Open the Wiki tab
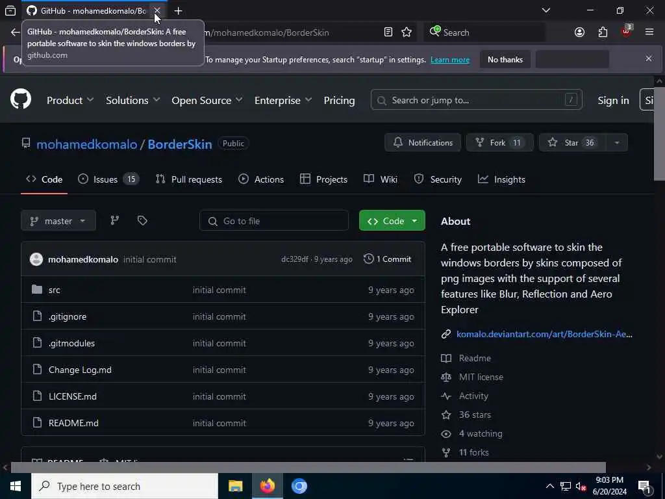 coord(381,179)
